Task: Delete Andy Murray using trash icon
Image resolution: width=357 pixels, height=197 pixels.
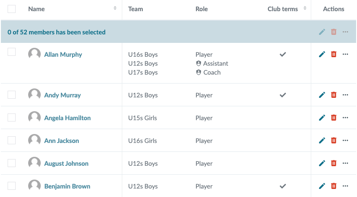Action: click(334, 95)
